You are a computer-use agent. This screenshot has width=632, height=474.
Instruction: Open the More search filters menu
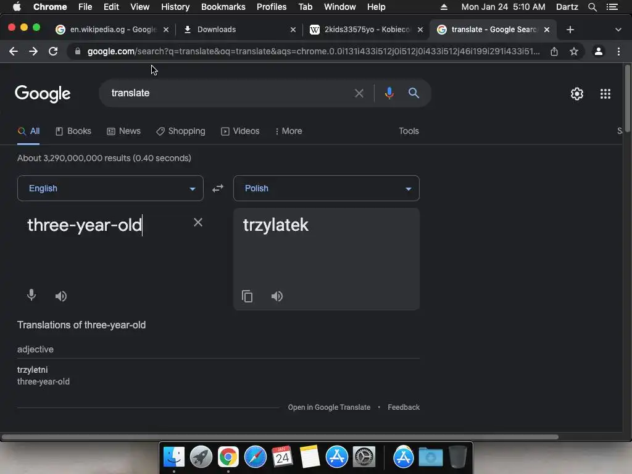tap(288, 131)
